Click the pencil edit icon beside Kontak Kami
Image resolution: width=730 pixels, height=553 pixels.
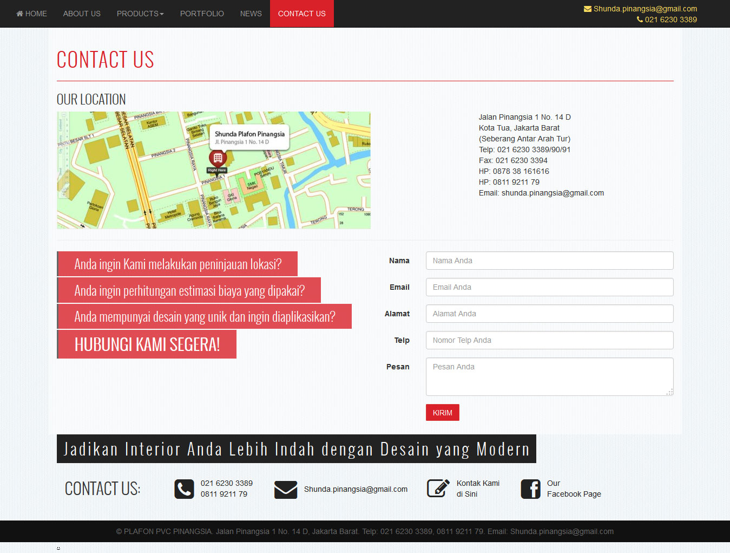click(438, 489)
